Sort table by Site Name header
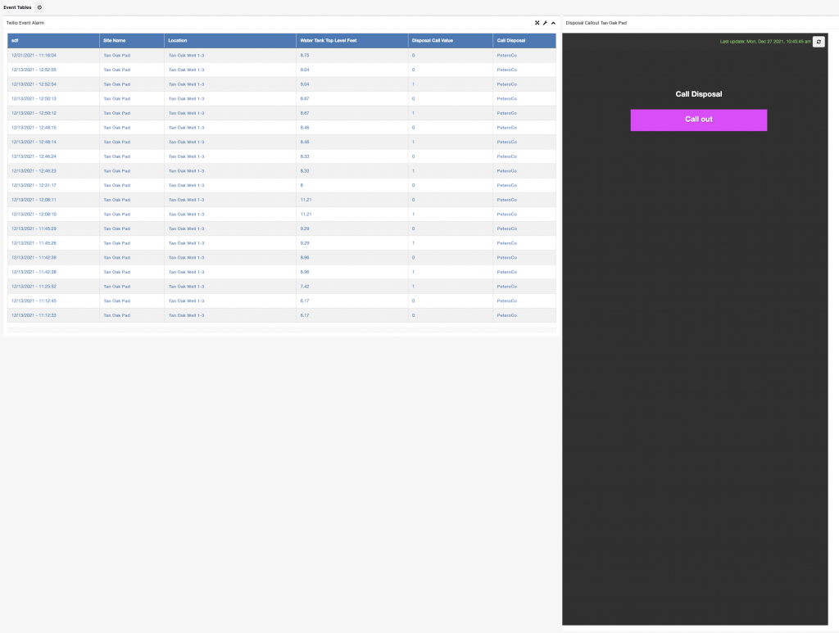The height and width of the screenshot is (633, 839). coord(132,41)
